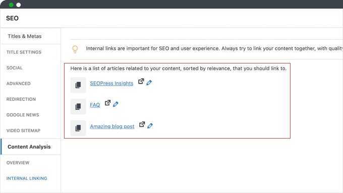Viewport: 343px width, 193px height.
Task: Open FAQ external link icon
Action: (x=107, y=103)
